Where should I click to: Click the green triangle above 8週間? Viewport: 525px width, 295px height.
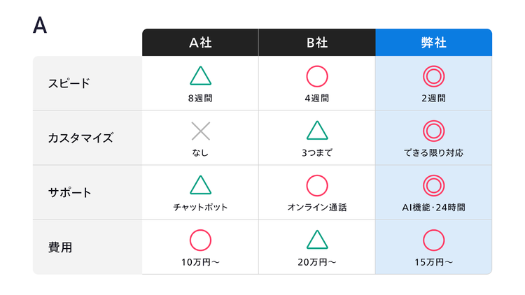click(200, 76)
